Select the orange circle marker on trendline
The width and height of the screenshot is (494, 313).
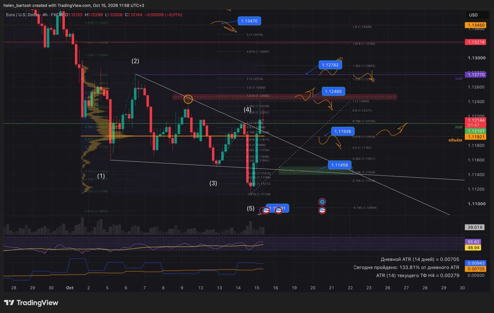pos(188,99)
